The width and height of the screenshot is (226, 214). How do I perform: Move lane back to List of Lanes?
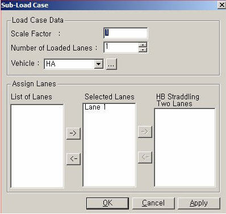click(73, 158)
